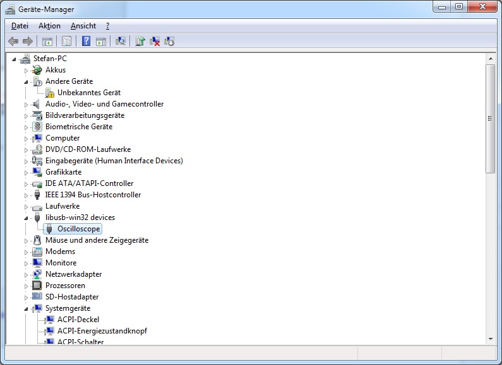Open the Properties toolbar icon
Viewport: 502px width, 365px height.
[x=66, y=41]
